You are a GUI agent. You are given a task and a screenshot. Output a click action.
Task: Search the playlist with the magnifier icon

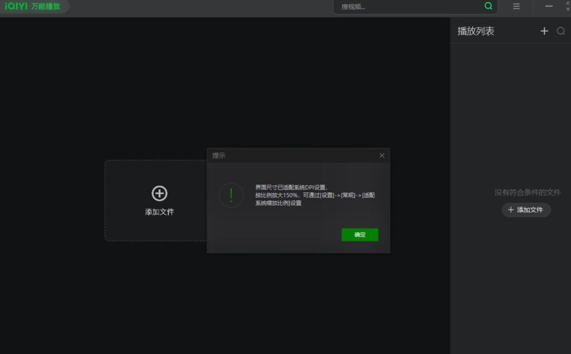[x=561, y=31]
